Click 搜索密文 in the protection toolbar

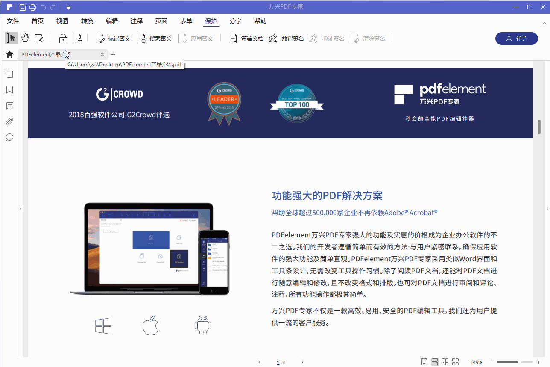[154, 38]
